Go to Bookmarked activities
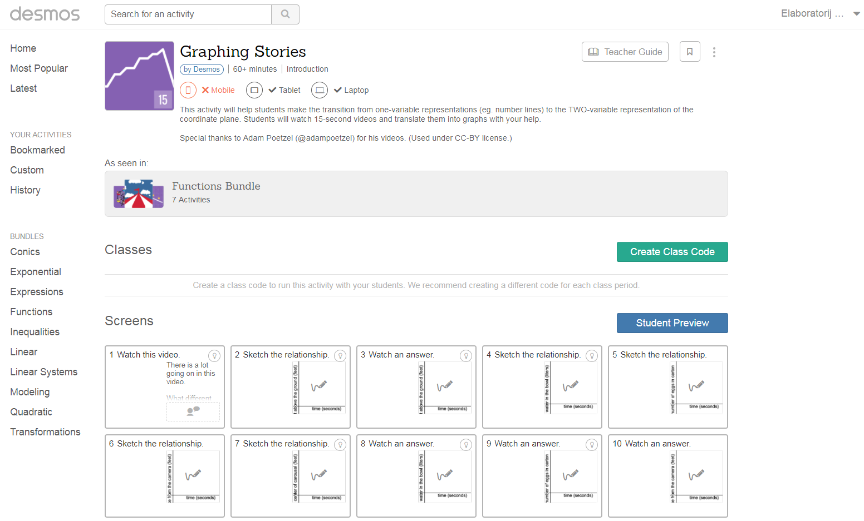Image resolution: width=864 pixels, height=521 pixels. 37,150
